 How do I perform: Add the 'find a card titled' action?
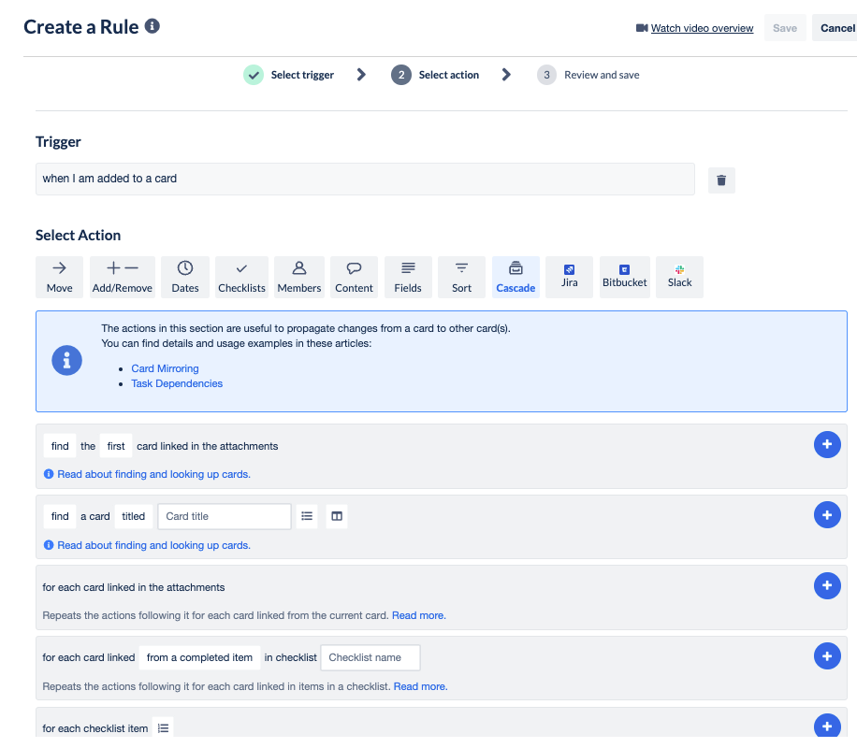tap(827, 514)
